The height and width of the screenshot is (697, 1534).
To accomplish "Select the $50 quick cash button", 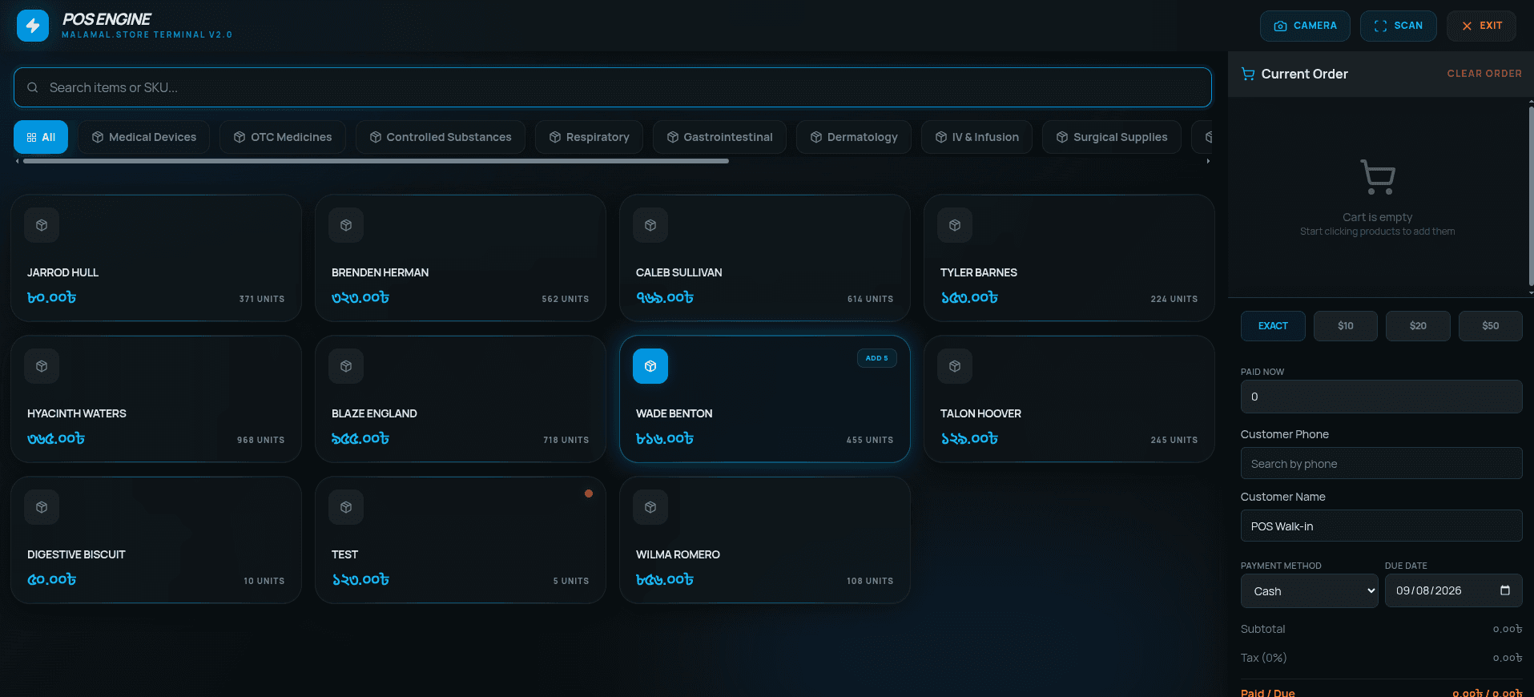I will pyautogui.click(x=1491, y=326).
